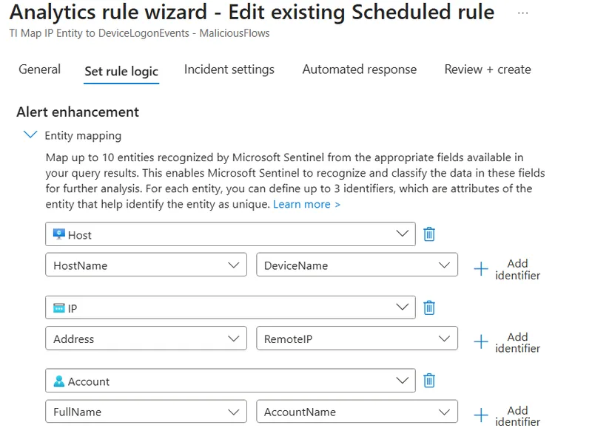Add identifier for the Account entity

coord(517,416)
